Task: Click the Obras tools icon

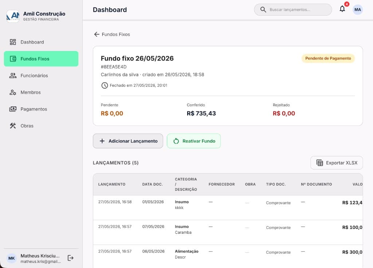Action: coord(13,126)
